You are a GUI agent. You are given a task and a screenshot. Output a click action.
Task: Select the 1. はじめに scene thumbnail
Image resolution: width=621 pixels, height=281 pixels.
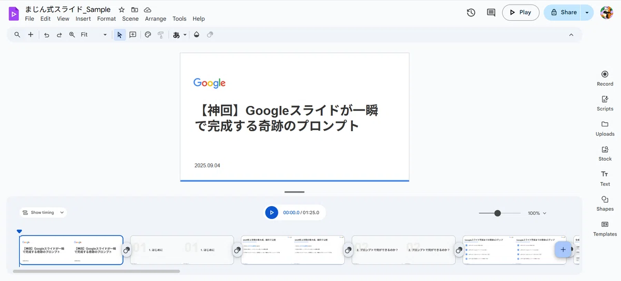(x=182, y=250)
